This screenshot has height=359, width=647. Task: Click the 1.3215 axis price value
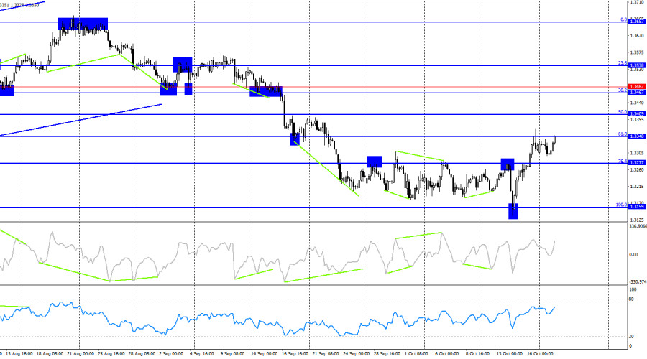[x=637, y=186]
